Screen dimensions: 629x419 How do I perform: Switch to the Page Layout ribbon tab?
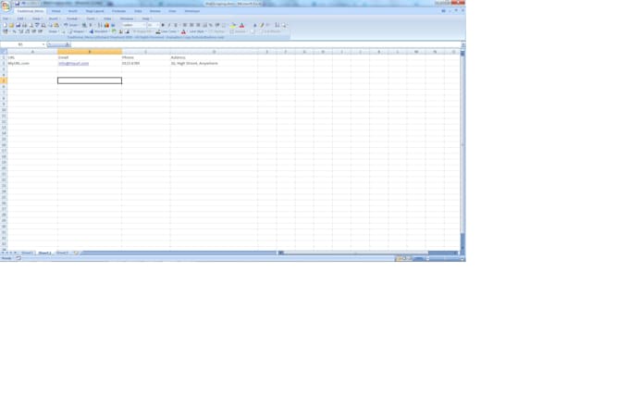94,11
